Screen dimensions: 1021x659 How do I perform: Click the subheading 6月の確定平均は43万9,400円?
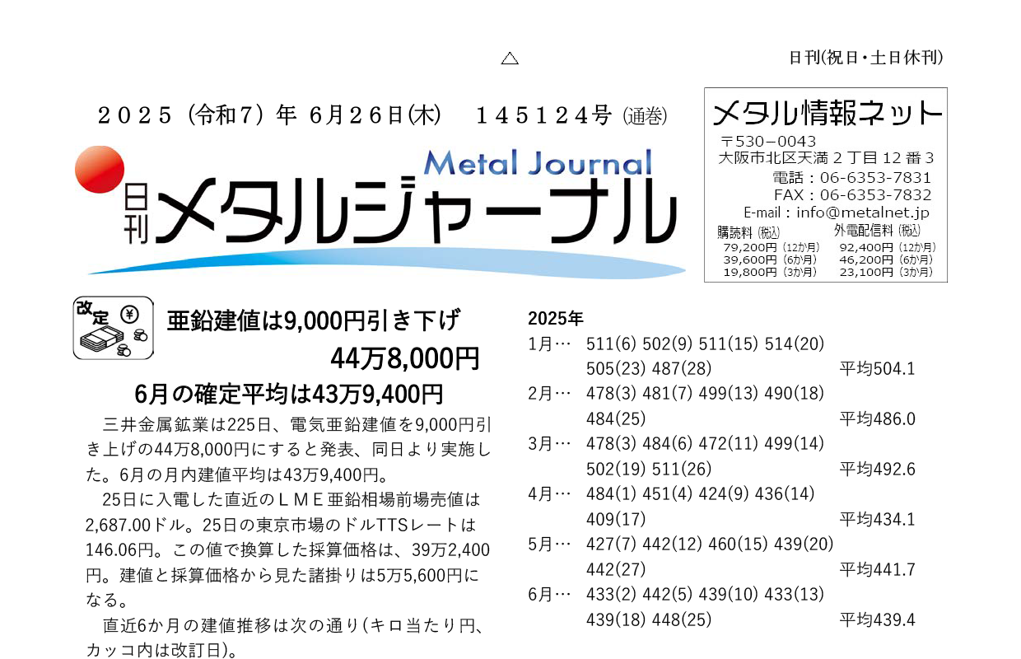pyautogui.click(x=288, y=395)
